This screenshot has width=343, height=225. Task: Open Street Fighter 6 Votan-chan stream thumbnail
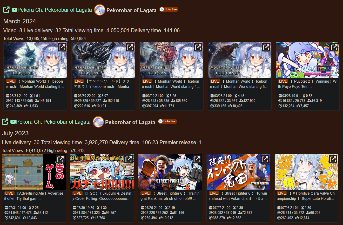pos(238,172)
